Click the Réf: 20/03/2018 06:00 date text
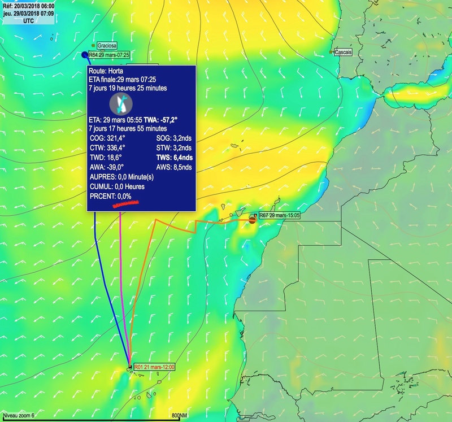452x422 pixels. (29, 6)
